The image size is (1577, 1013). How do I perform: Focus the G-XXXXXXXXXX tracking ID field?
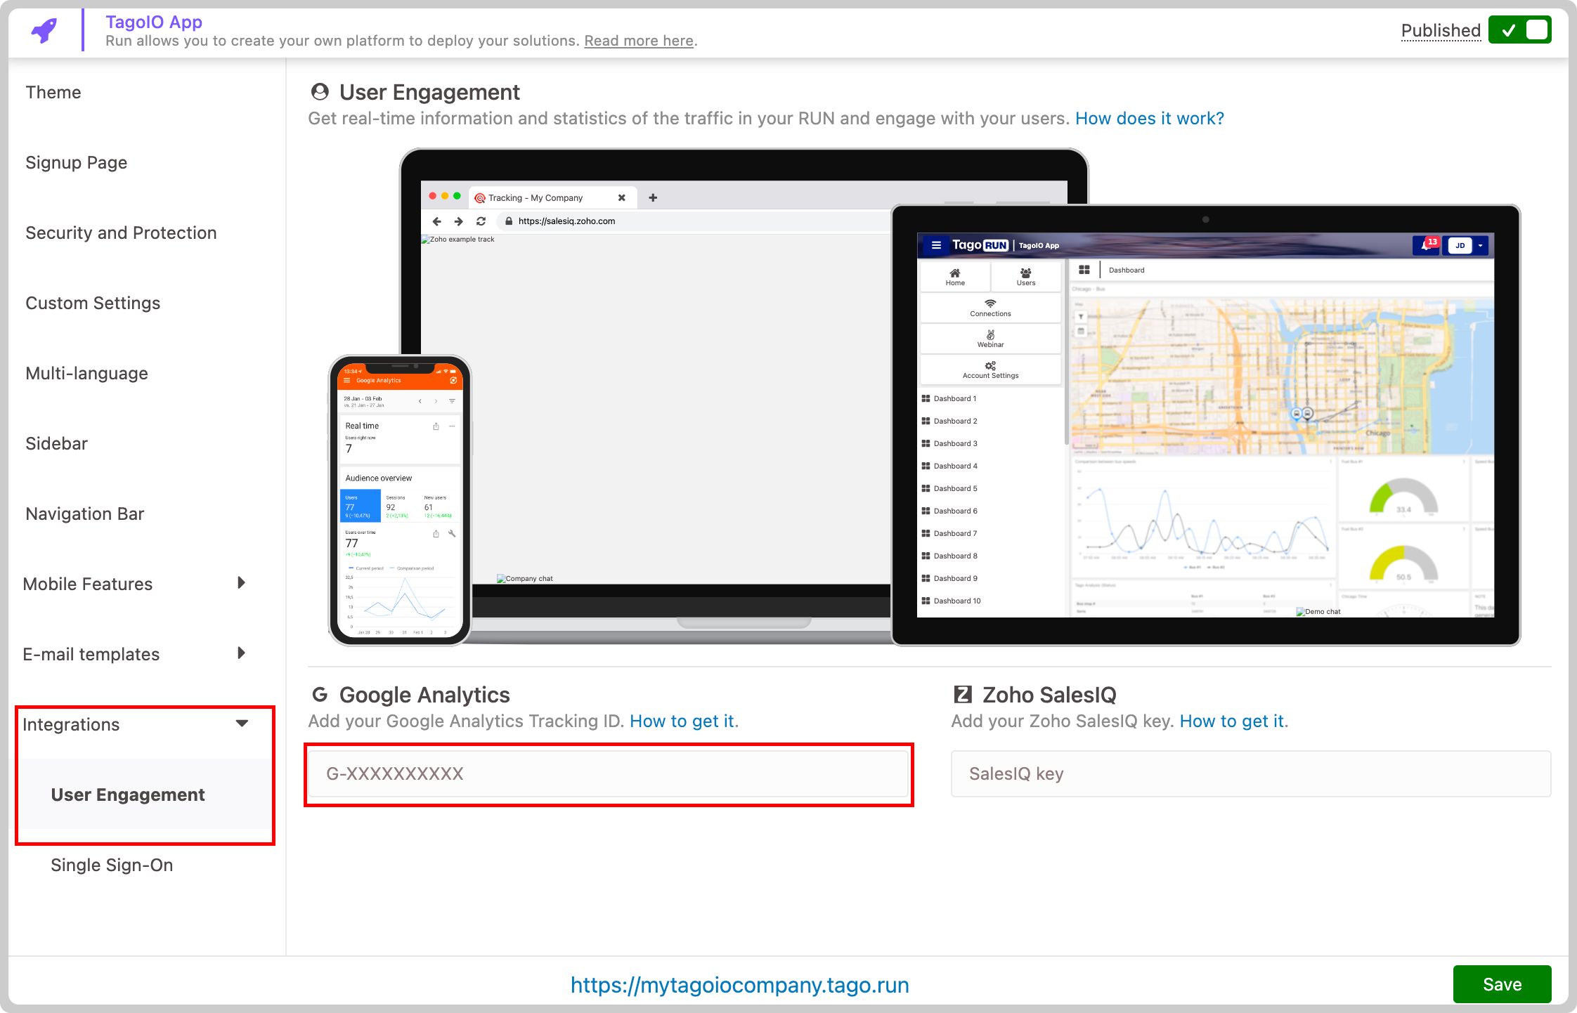tap(609, 774)
